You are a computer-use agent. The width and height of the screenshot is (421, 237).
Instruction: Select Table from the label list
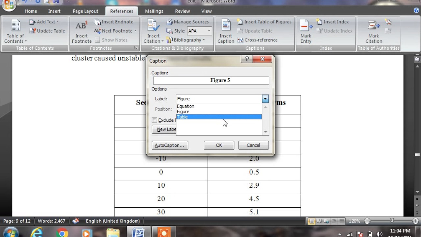(x=219, y=117)
